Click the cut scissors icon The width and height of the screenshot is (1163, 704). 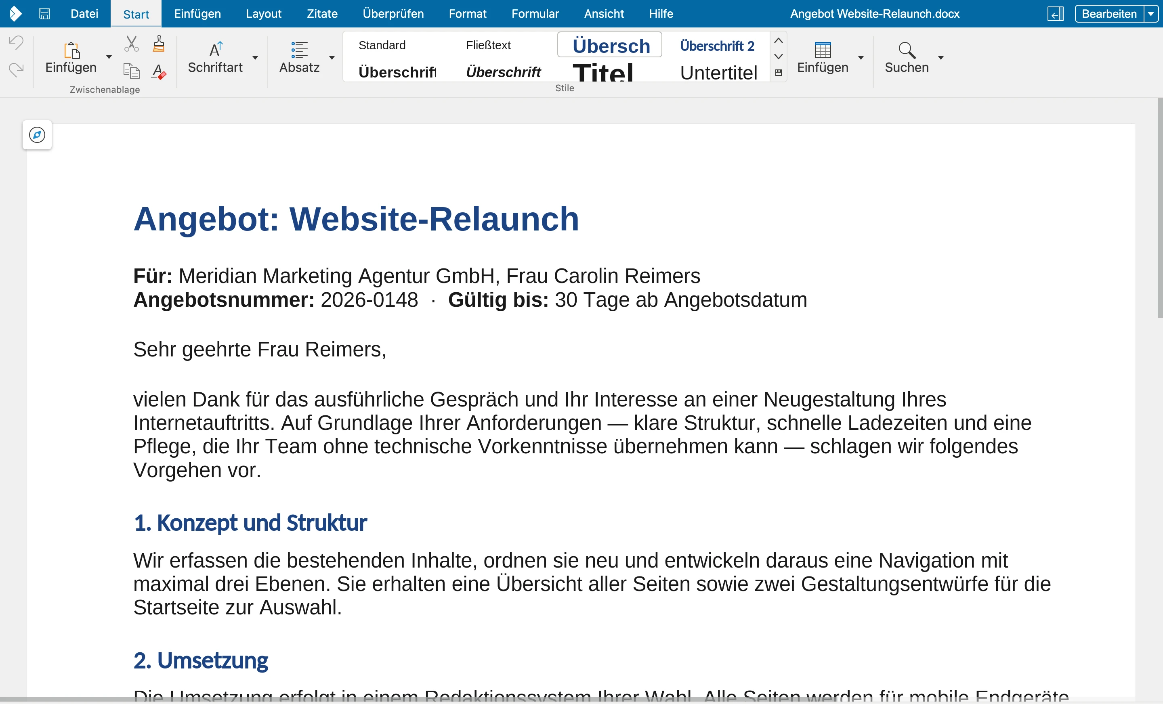point(131,44)
